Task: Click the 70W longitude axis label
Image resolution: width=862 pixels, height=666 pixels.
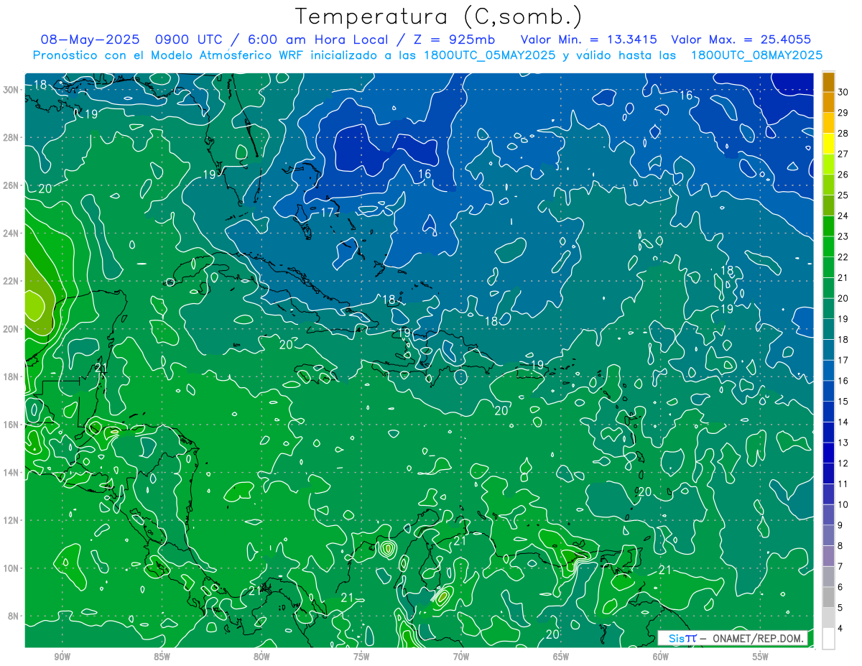Action: click(x=461, y=657)
